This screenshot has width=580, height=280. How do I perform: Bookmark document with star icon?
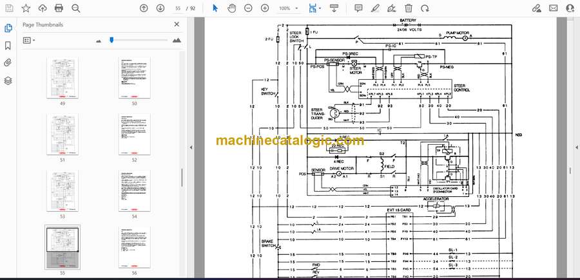click(x=26, y=8)
